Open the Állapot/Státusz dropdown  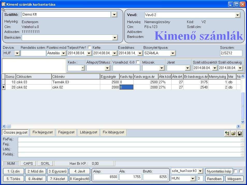coord(107,68)
